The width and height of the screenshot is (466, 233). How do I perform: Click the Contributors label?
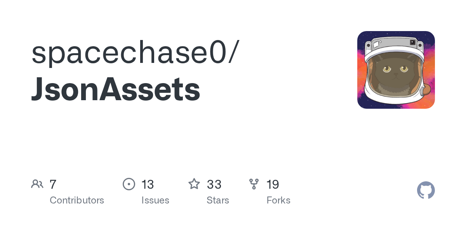(x=77, y=200)
